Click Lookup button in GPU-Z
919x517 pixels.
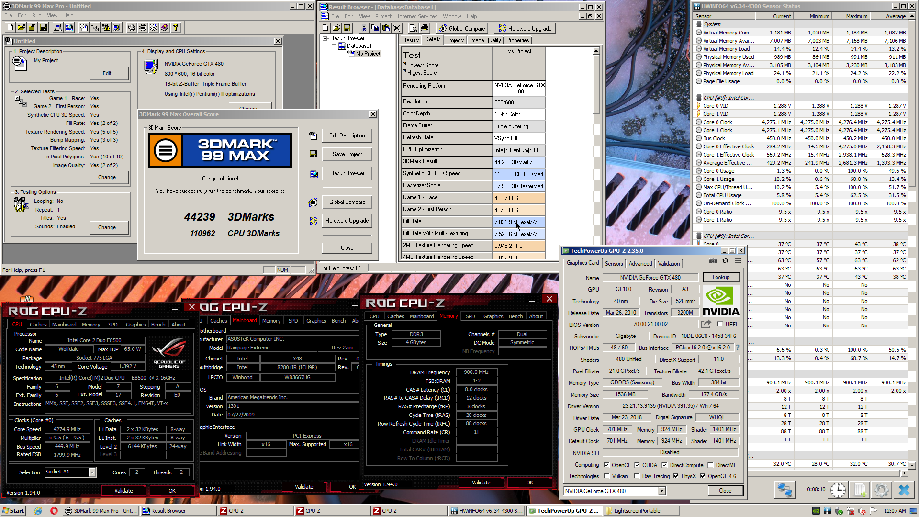click(721, 277)
